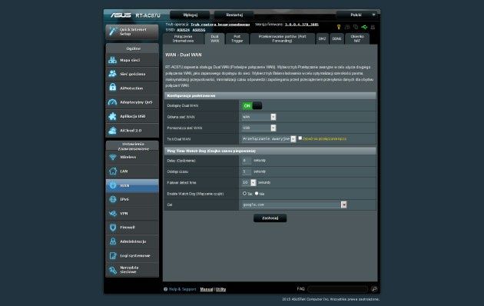
Task: Open the Narzędzia sieciowe page
Action: point(132,270)
